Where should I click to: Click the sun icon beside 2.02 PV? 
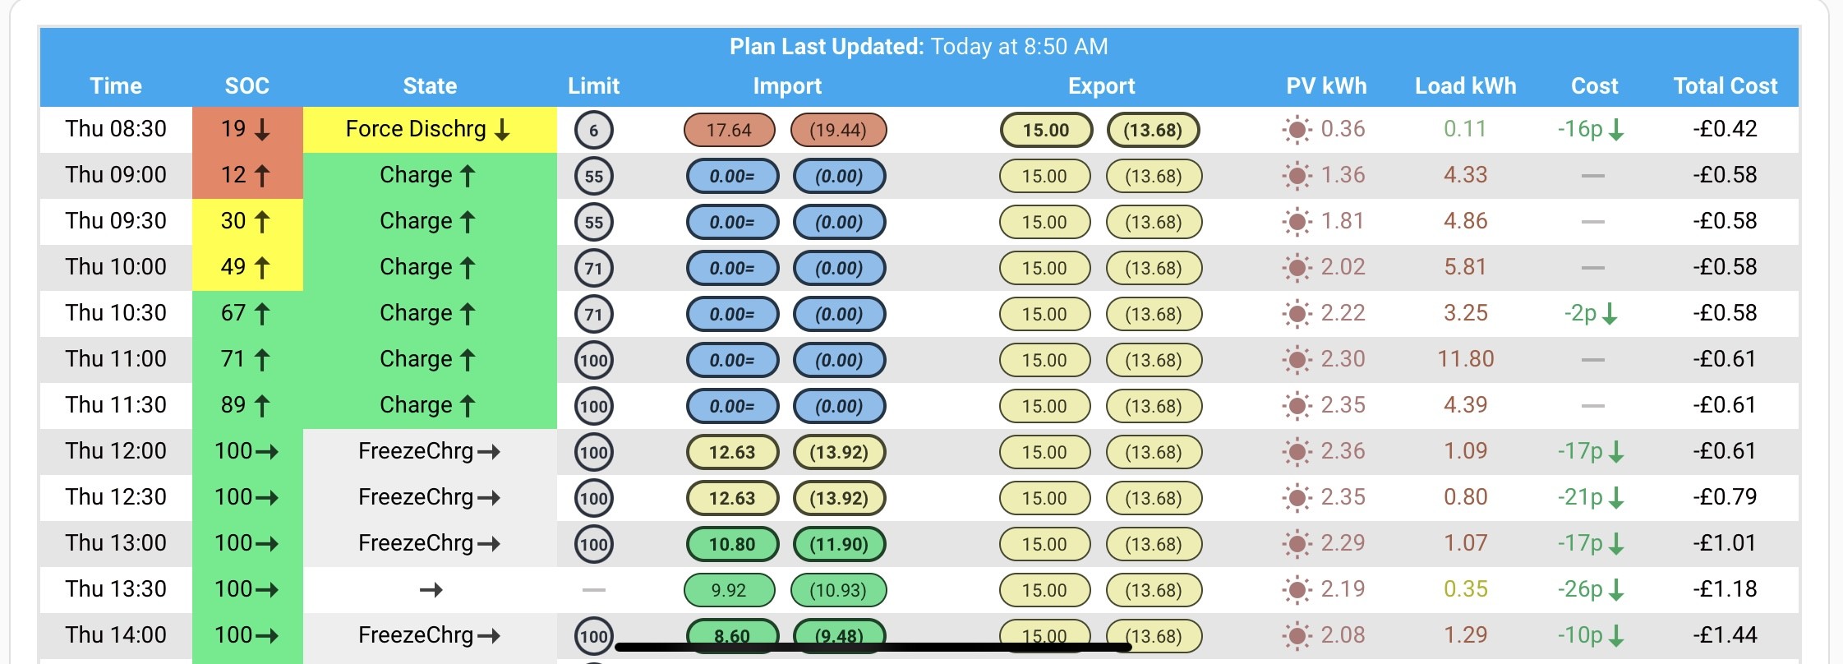click(x=1297, y=268)
